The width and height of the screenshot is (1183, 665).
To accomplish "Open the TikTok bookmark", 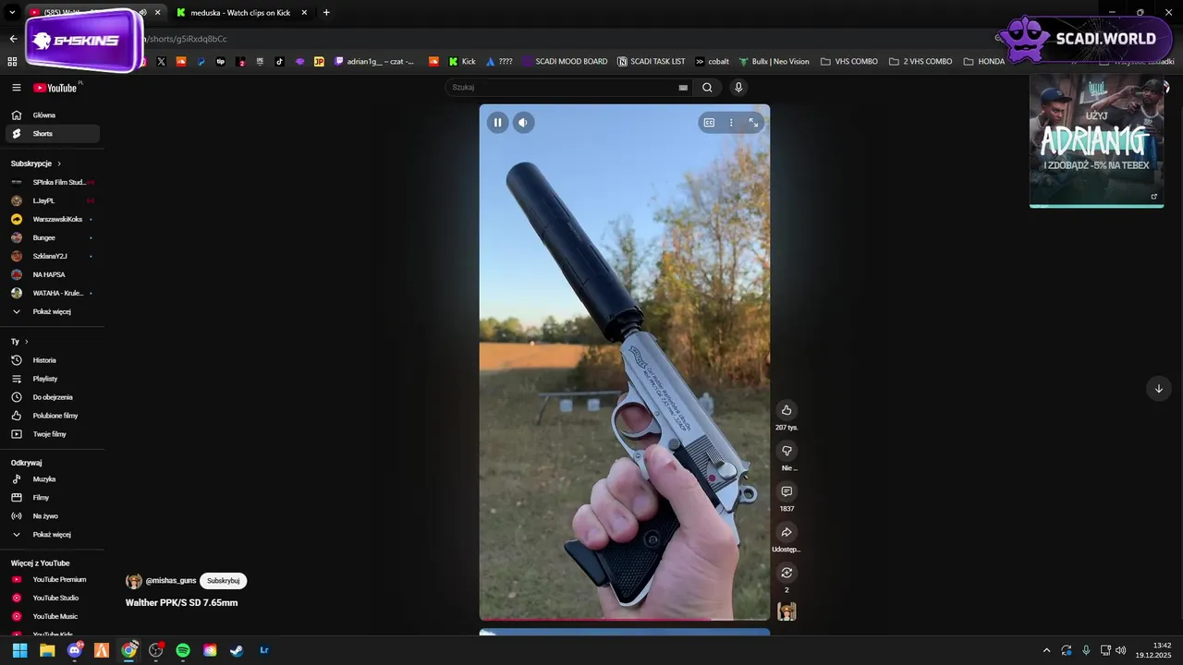I will tap(279, 62).
